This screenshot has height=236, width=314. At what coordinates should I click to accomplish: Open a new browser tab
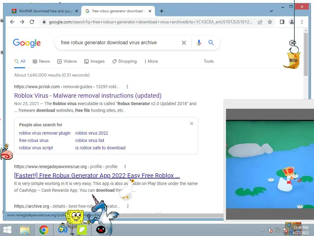pos(161,11)
